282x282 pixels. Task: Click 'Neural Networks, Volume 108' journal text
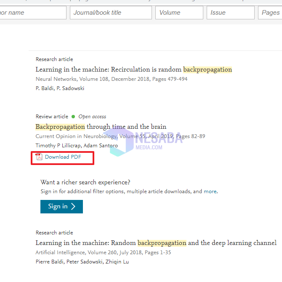coord(72,79)
